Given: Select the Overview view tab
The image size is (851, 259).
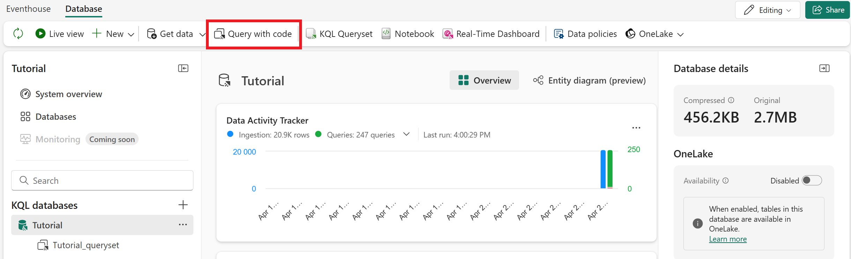Looking at the screenshot, I should pyautogui.click(x=484, y=80).
